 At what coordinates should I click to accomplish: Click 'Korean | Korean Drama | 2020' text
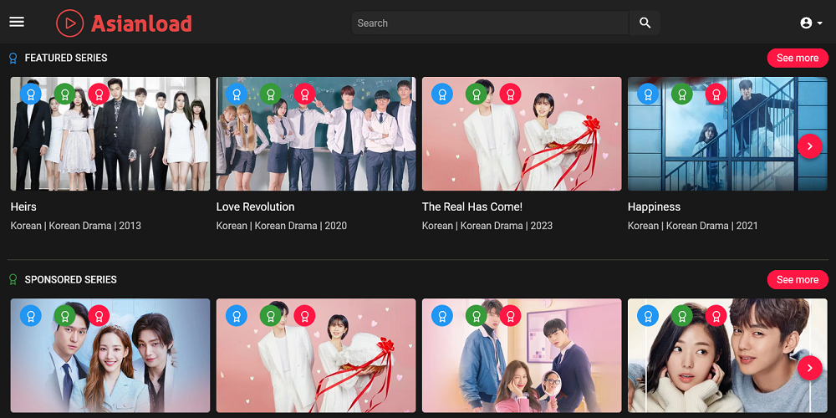pos(282,226)
